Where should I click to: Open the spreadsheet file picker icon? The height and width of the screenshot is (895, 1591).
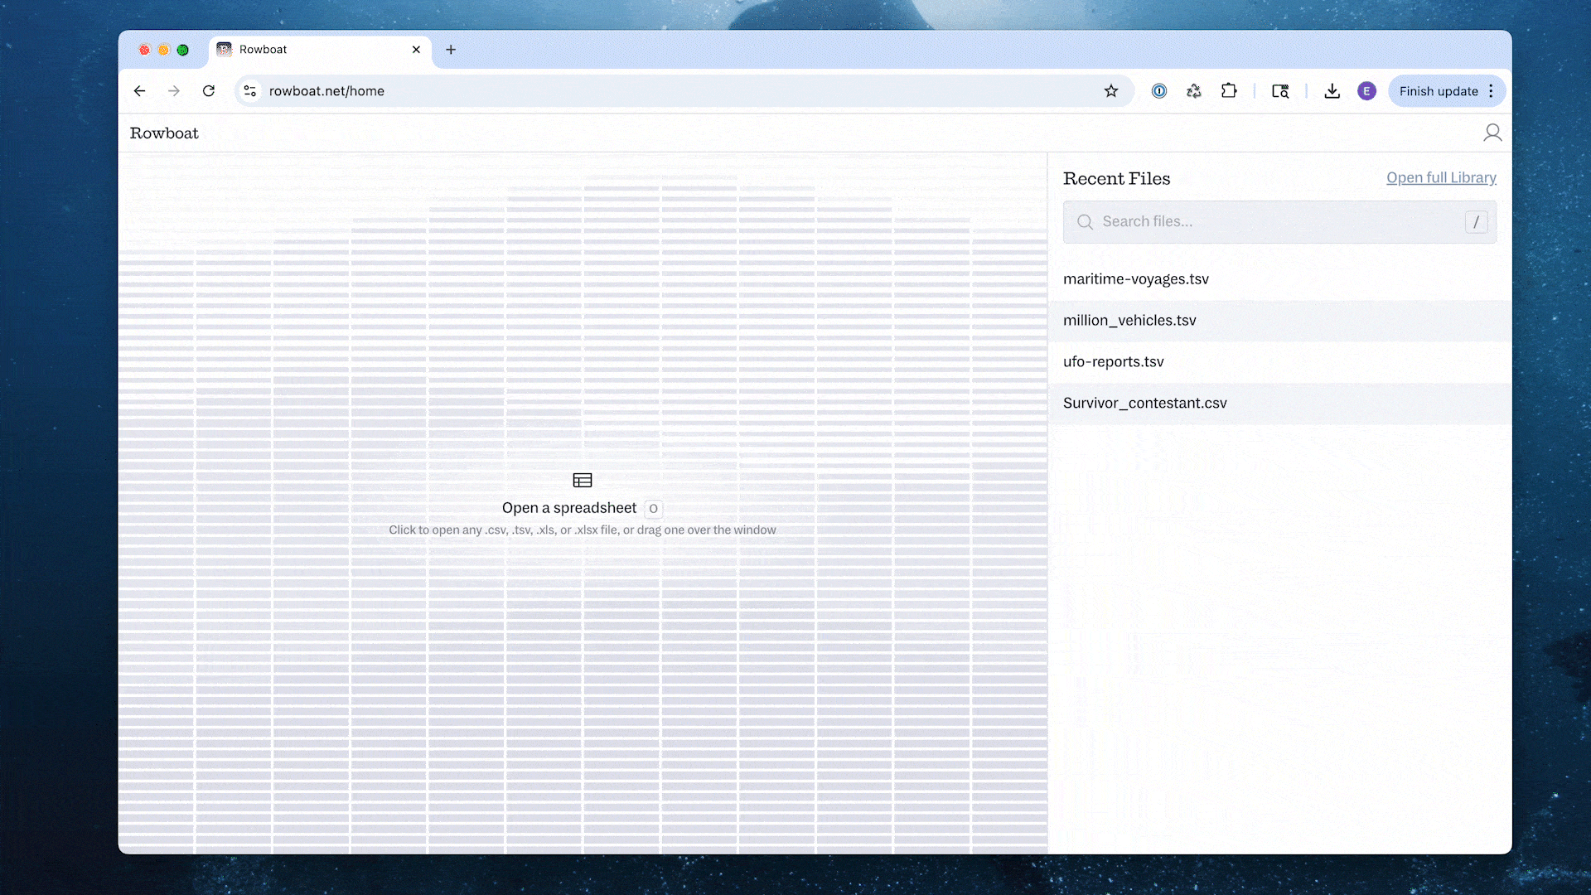583,480
